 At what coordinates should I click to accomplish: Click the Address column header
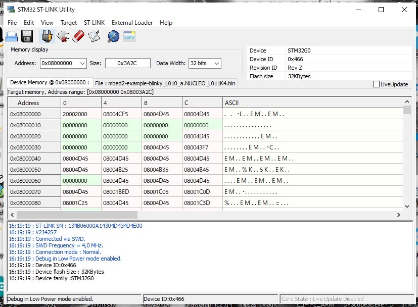click(34, 103)
